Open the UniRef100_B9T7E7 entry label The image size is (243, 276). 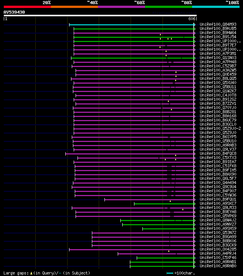pyautogui.click(x=218, y=45)
